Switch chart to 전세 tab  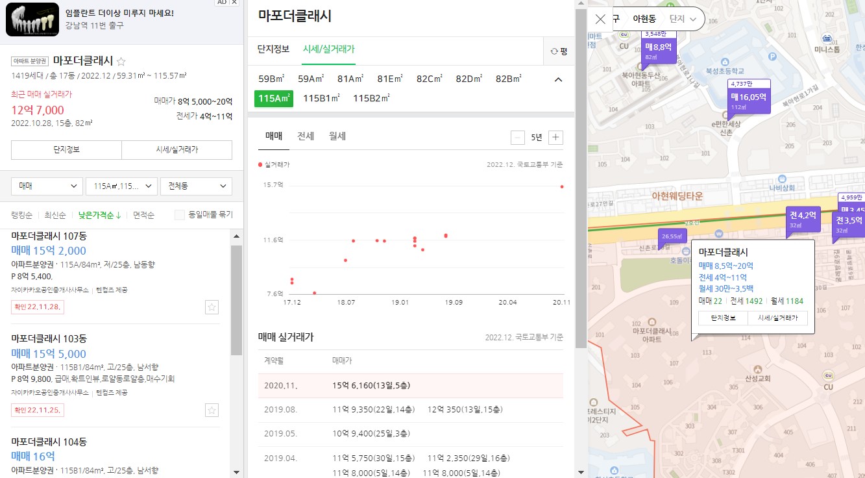point(306,136)
